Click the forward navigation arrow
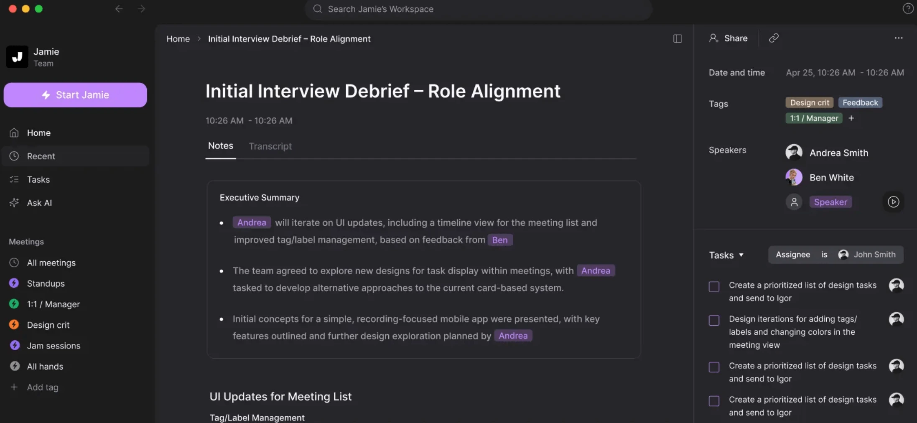917x423 pixels. 141,9
